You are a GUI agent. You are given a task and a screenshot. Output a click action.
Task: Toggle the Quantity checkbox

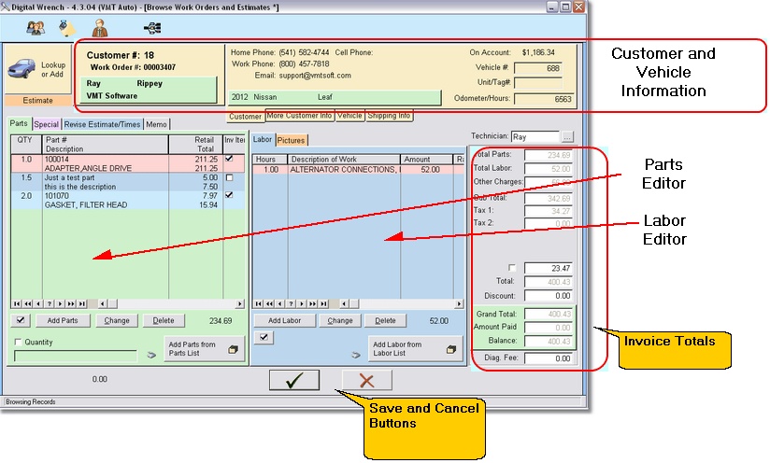18,342
